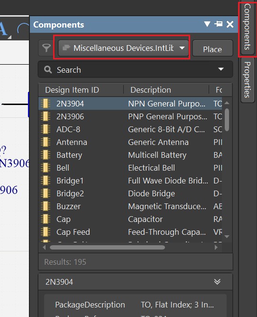
Task: Click the chip icon beside Cap Feed
Action: coord(46,232)
